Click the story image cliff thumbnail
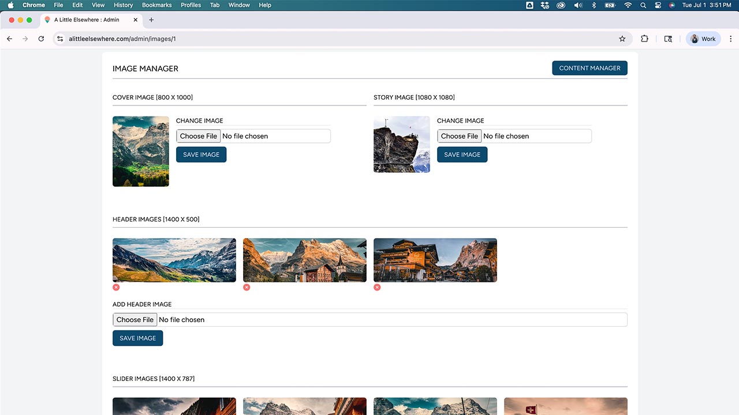 coord(402,145)
